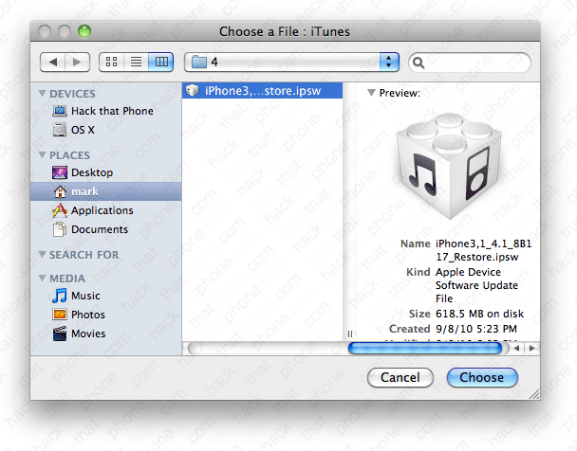Switch to icon view mode

pyautogui.click(x=111, y=63)
